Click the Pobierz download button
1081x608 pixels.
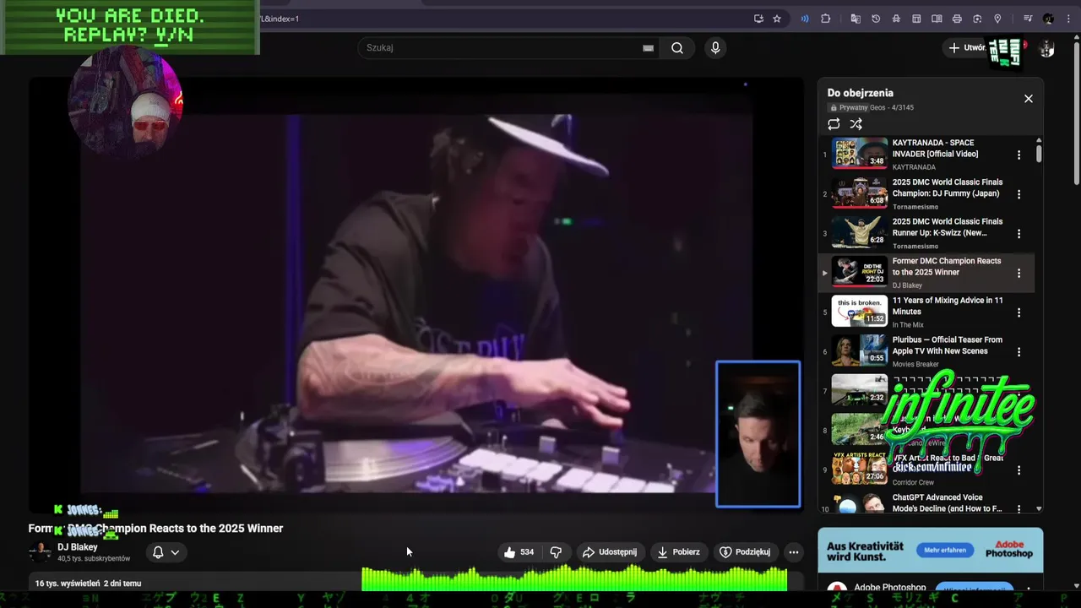click(678, 552)
